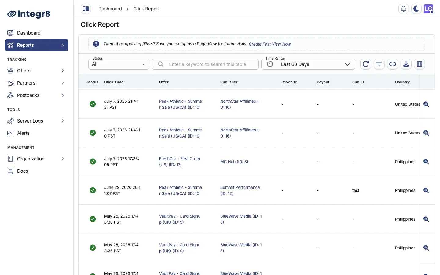
Task: Inspect the May 26 17:43:30 click details
Action: (426, 219)
